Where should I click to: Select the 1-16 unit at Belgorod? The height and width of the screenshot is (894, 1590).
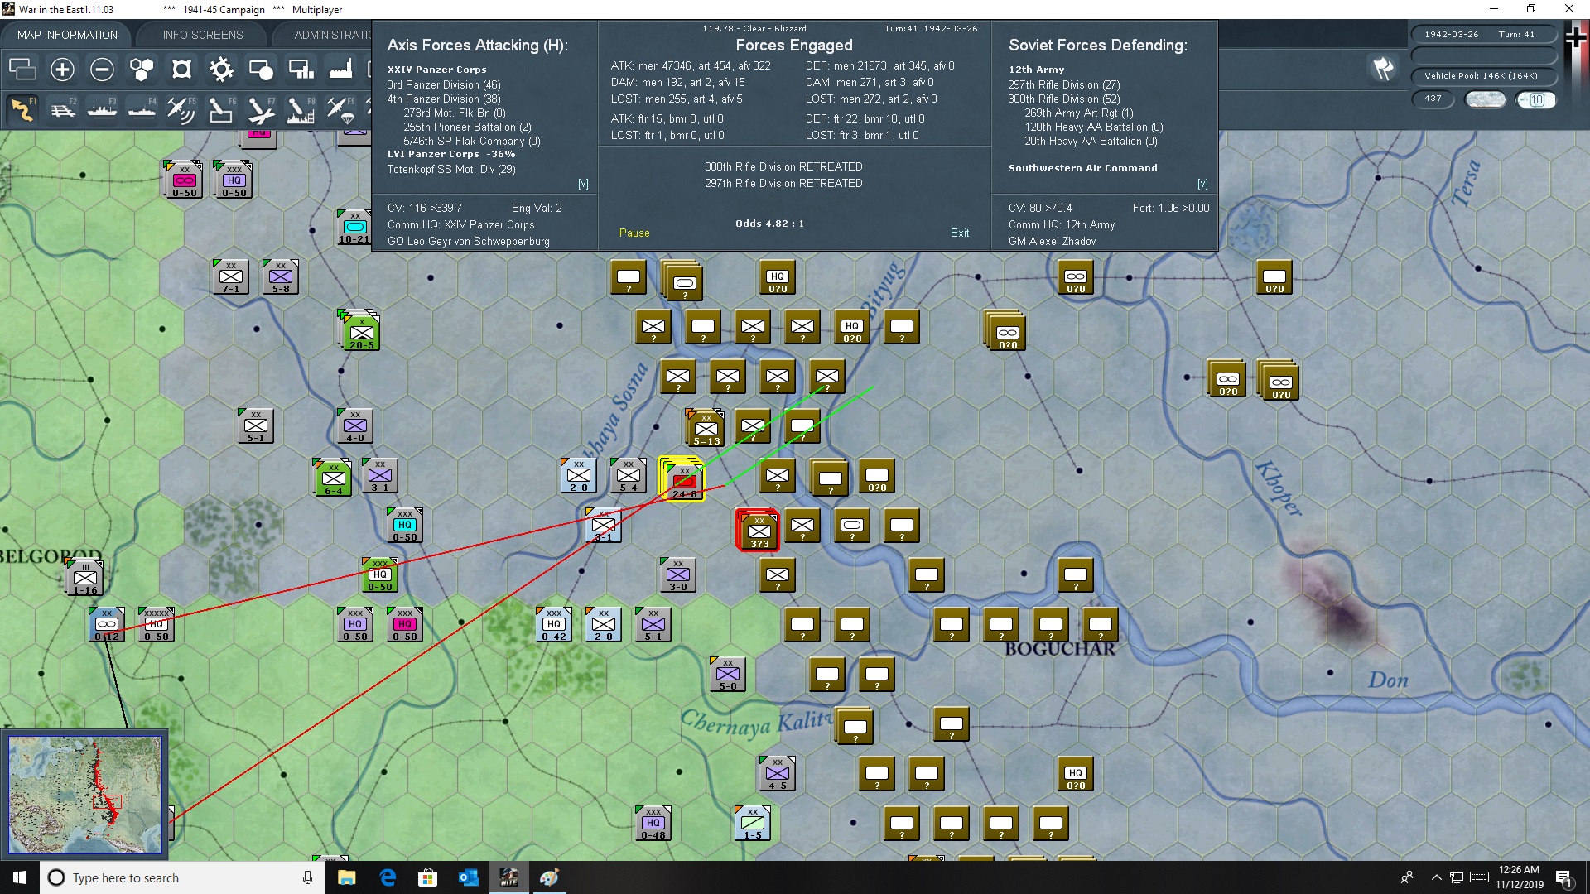(x=85, y=578)
